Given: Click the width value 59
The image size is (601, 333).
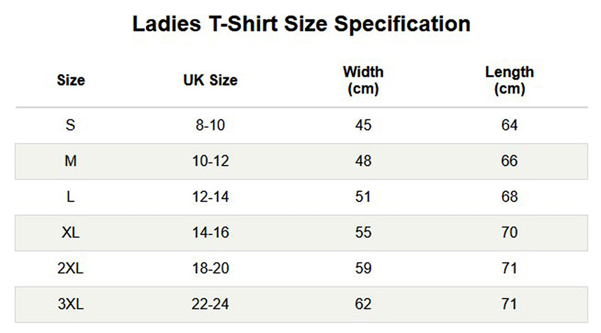Looking at the screenshot, I should tap(363, 268).
